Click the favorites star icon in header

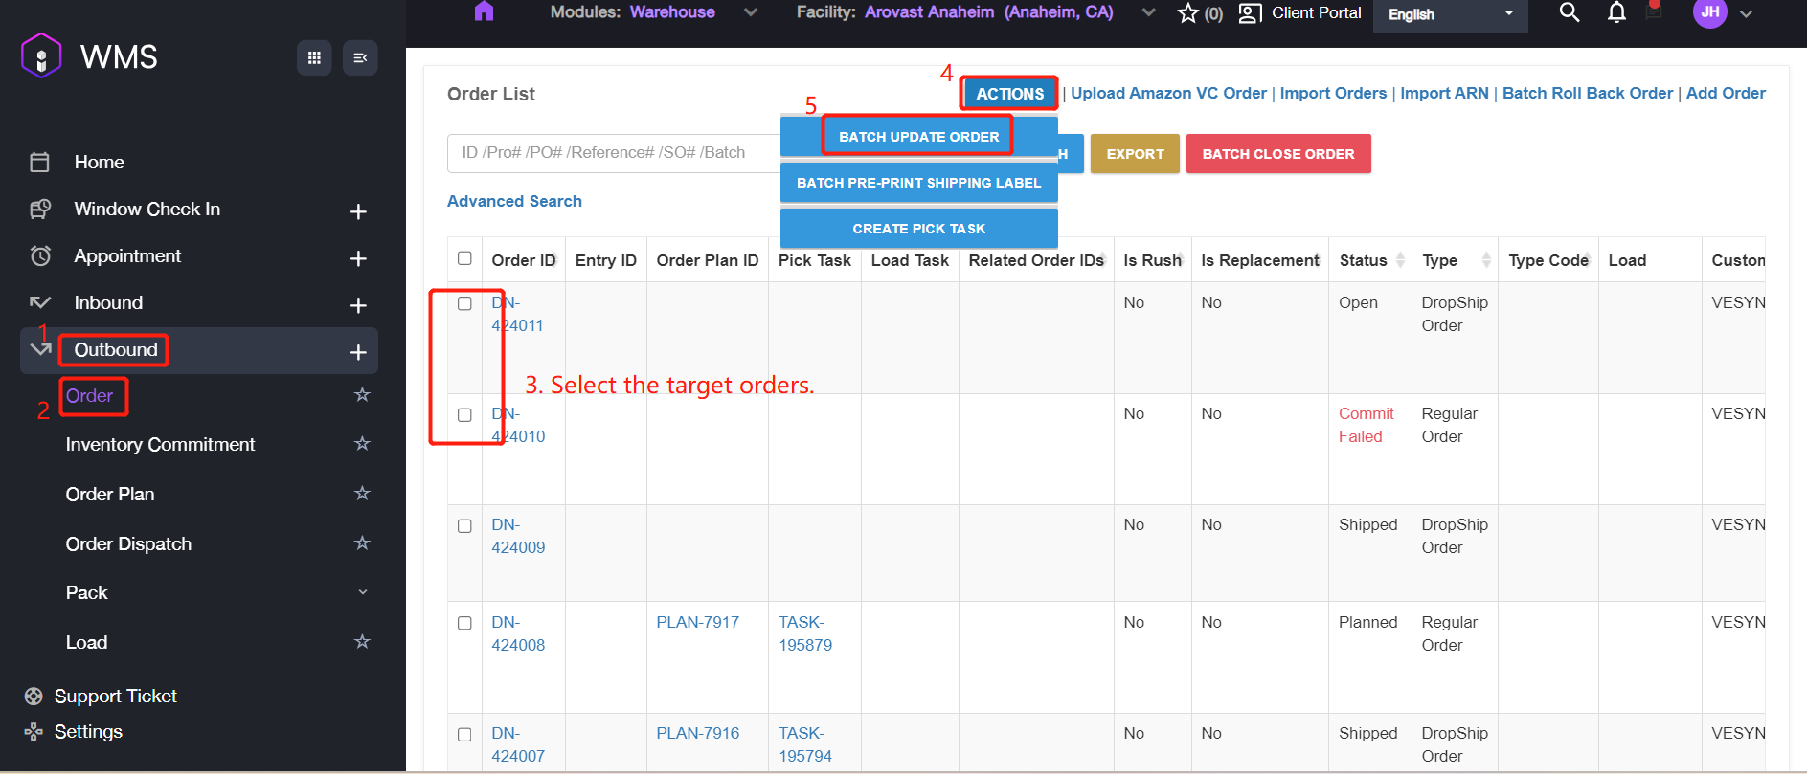(x=1188, y=13)
